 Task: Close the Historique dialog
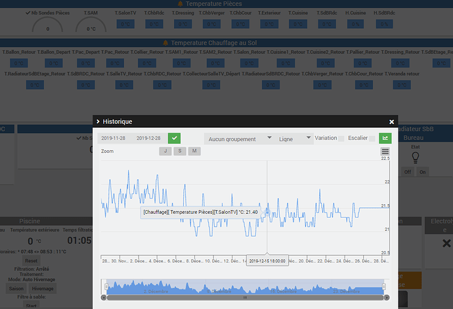pos(391,122)
